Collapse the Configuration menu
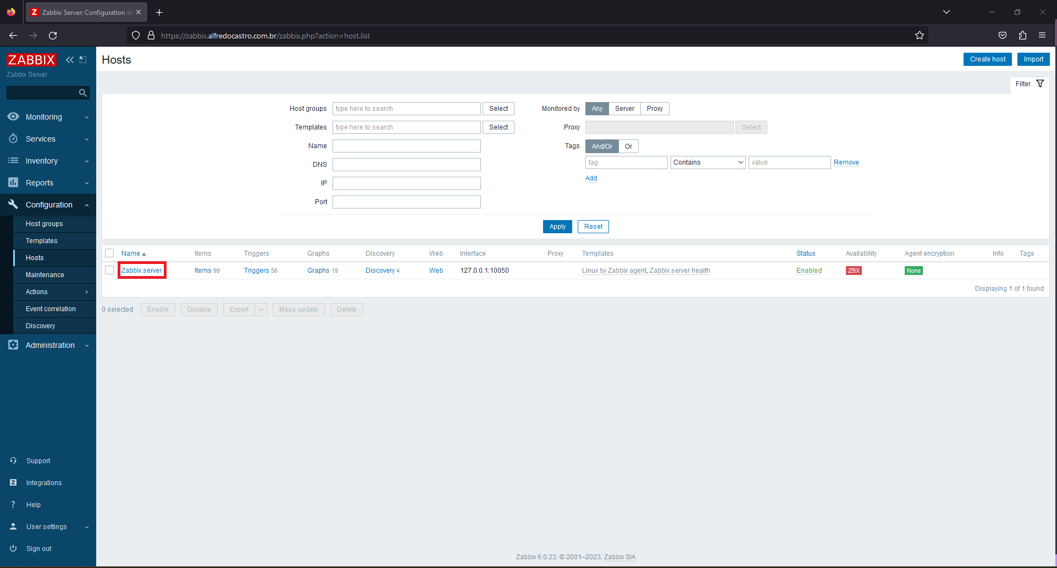 [x=48, y=205]
